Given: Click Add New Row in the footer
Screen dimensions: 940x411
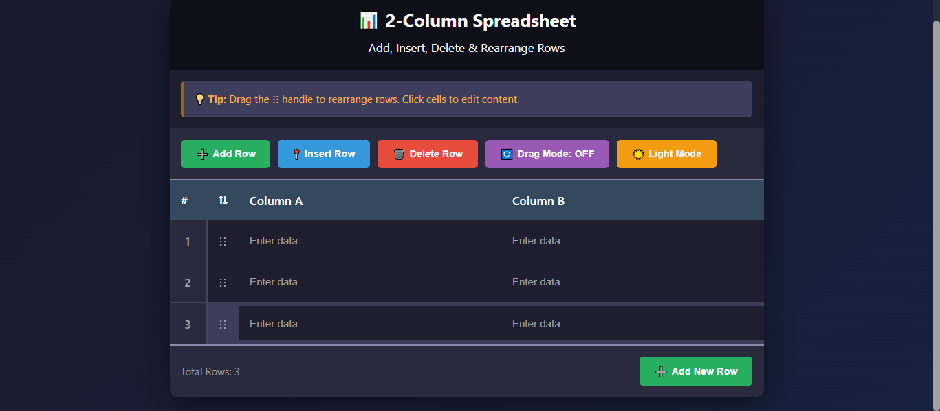Looking at the screenshot, I should point(695,371).
